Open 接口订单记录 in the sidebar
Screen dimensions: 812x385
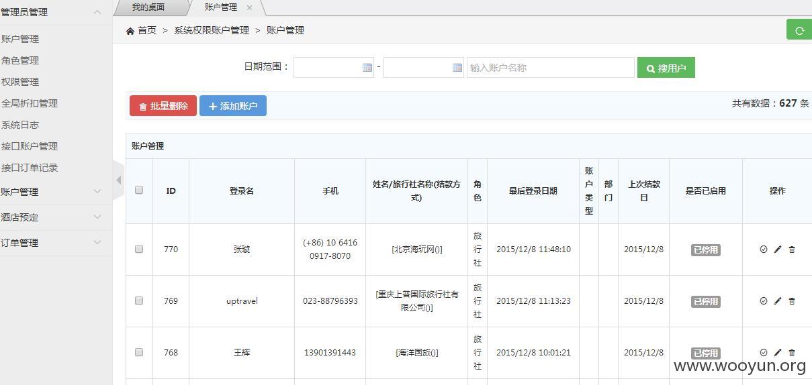tap(30, 168)
